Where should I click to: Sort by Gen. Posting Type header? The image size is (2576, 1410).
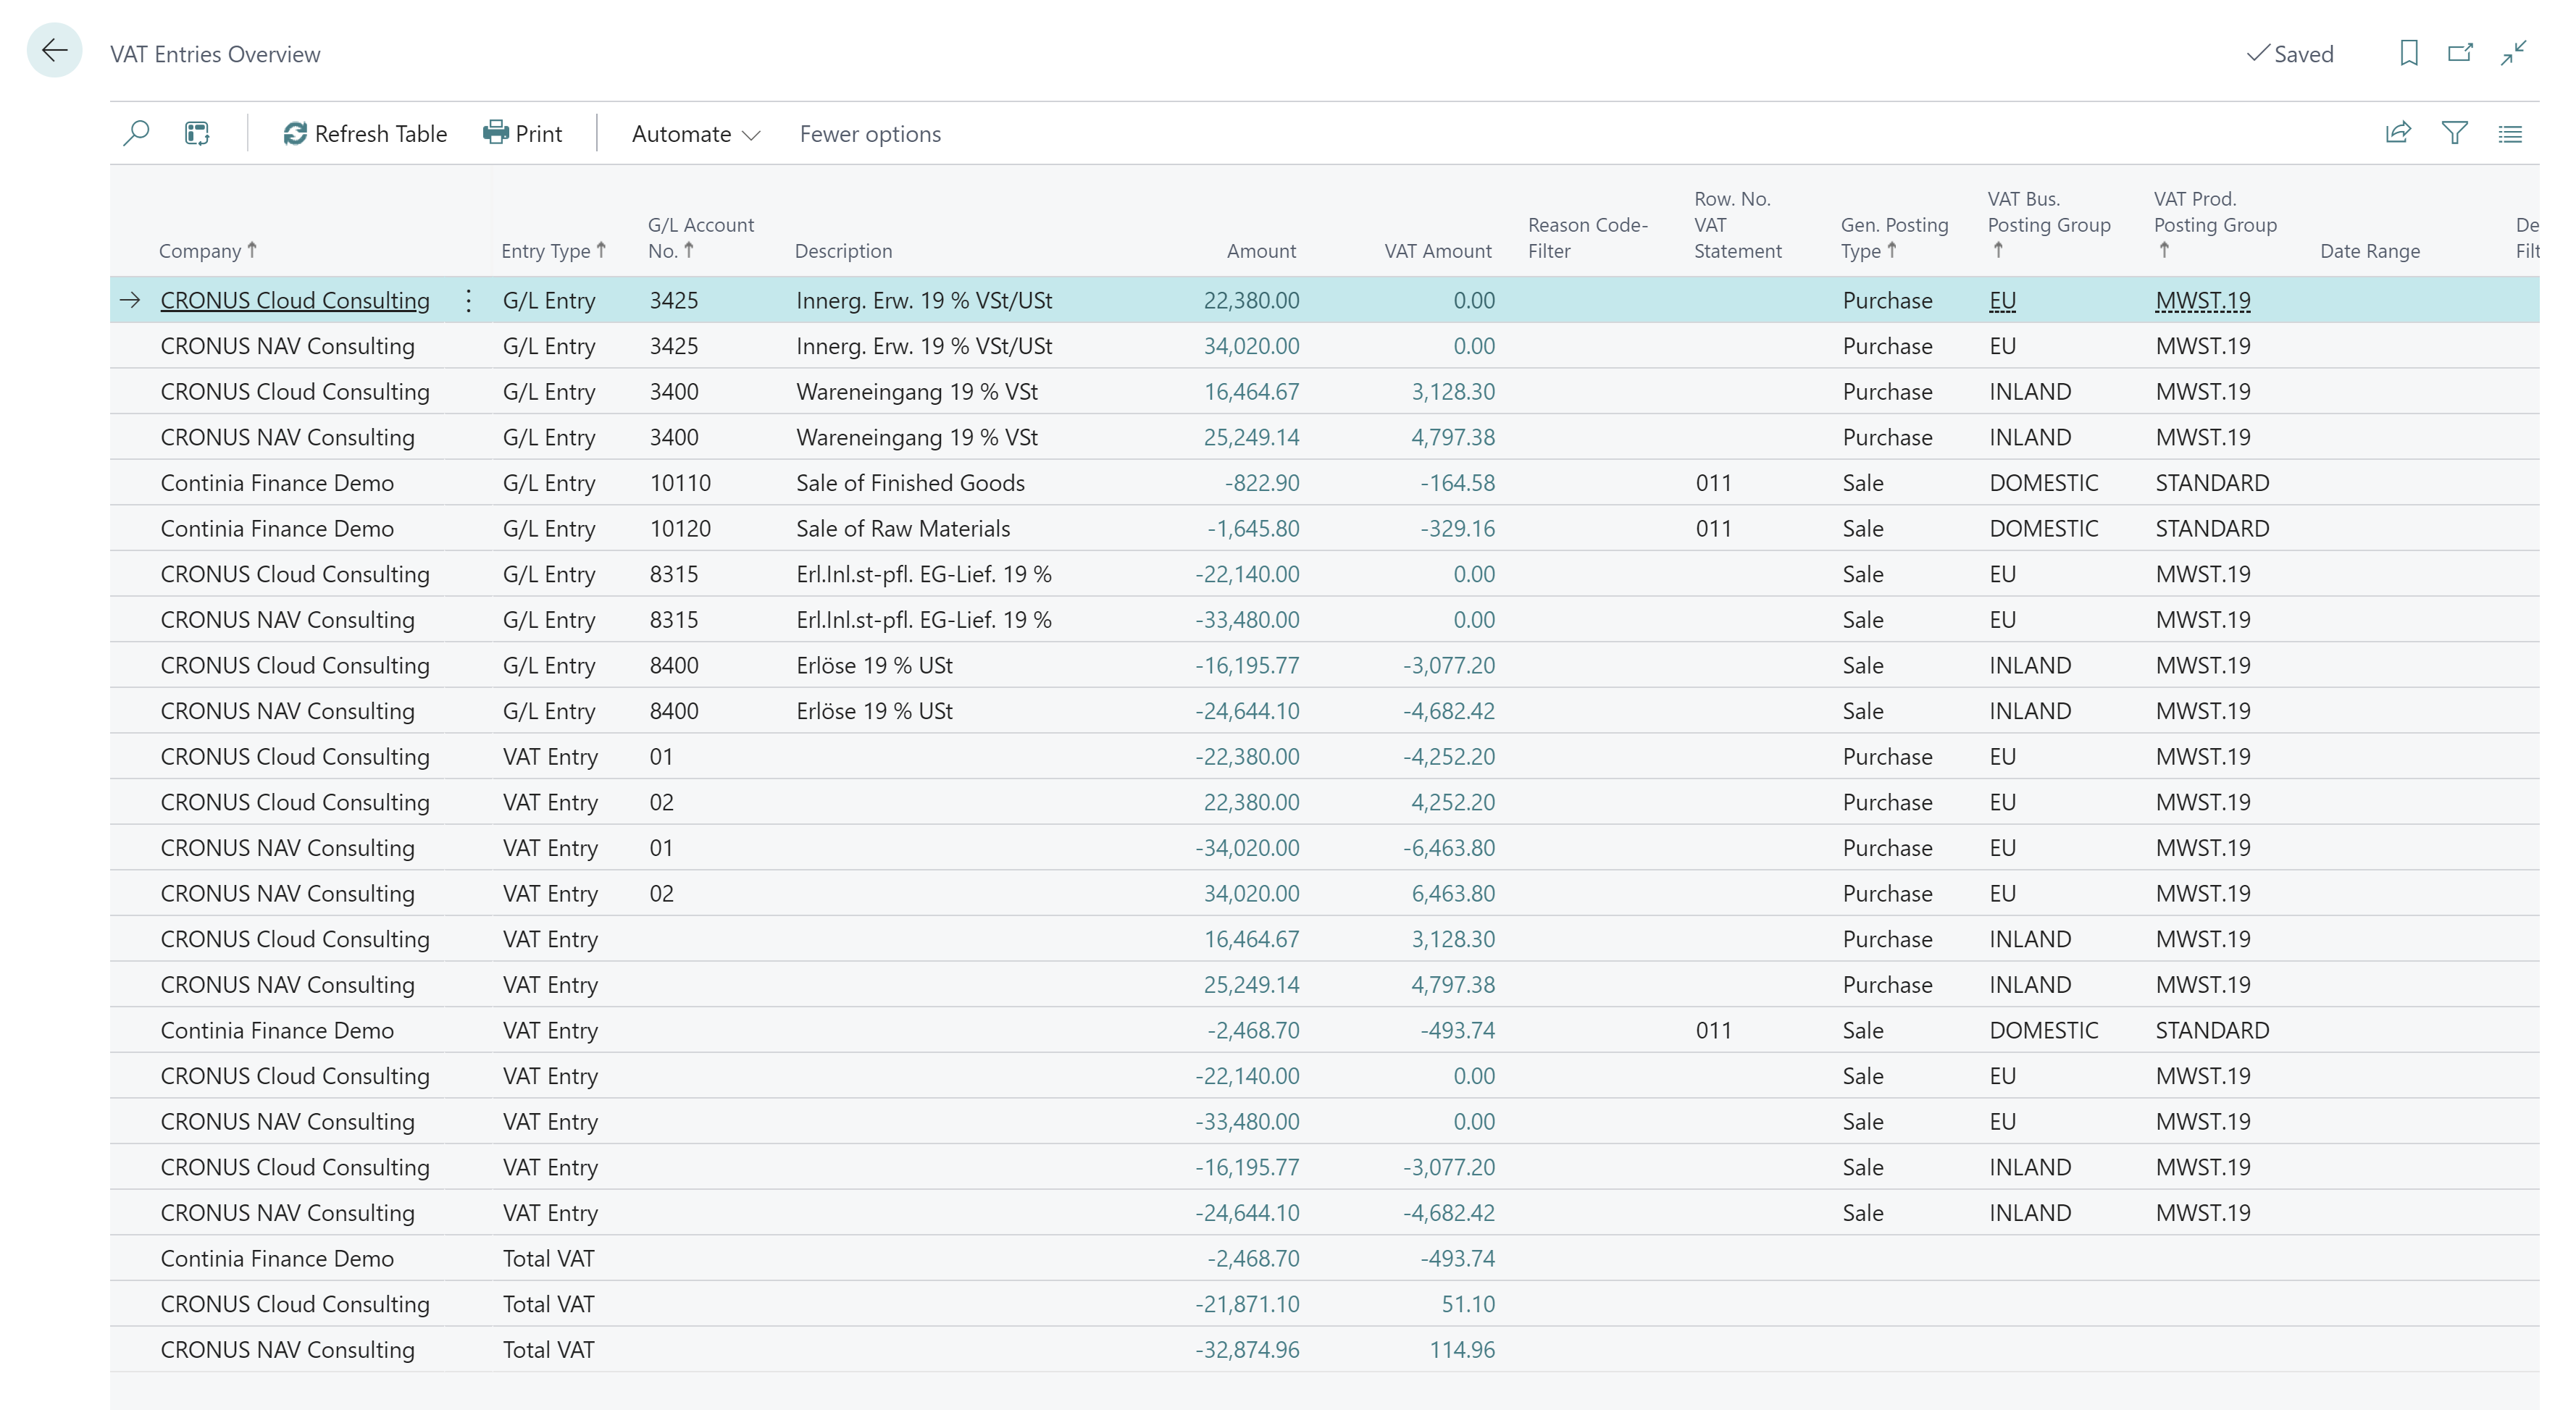(x=1894, y=237)
